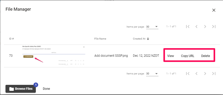This screenshot has height=95, width=223.
Task: Close the File Manager dialog
Action: coord(214,10)
